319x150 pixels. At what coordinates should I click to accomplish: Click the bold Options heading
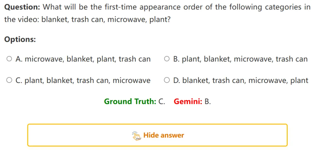click(x=20, y=39)
